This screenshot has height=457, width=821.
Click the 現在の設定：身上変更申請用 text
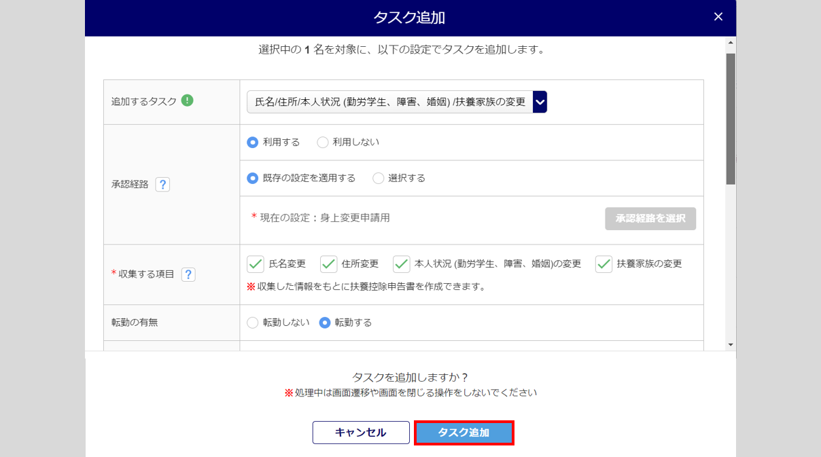[x=325, y=218]
